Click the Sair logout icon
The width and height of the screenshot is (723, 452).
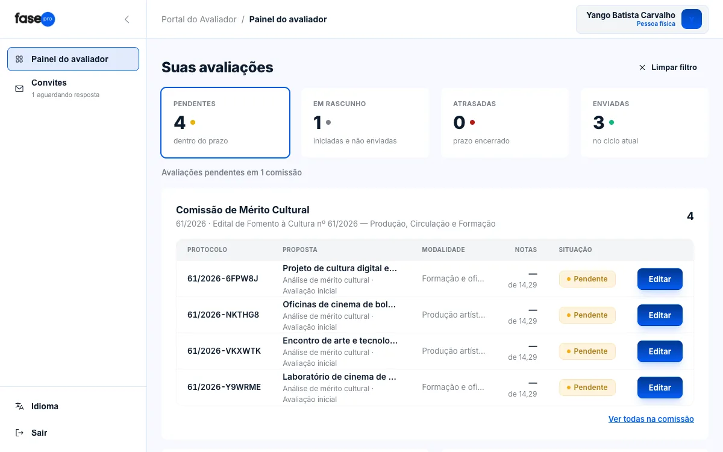point(19,433)
